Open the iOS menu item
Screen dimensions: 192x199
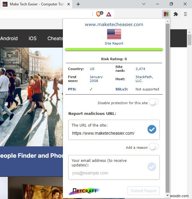click(x=33, y=39)
